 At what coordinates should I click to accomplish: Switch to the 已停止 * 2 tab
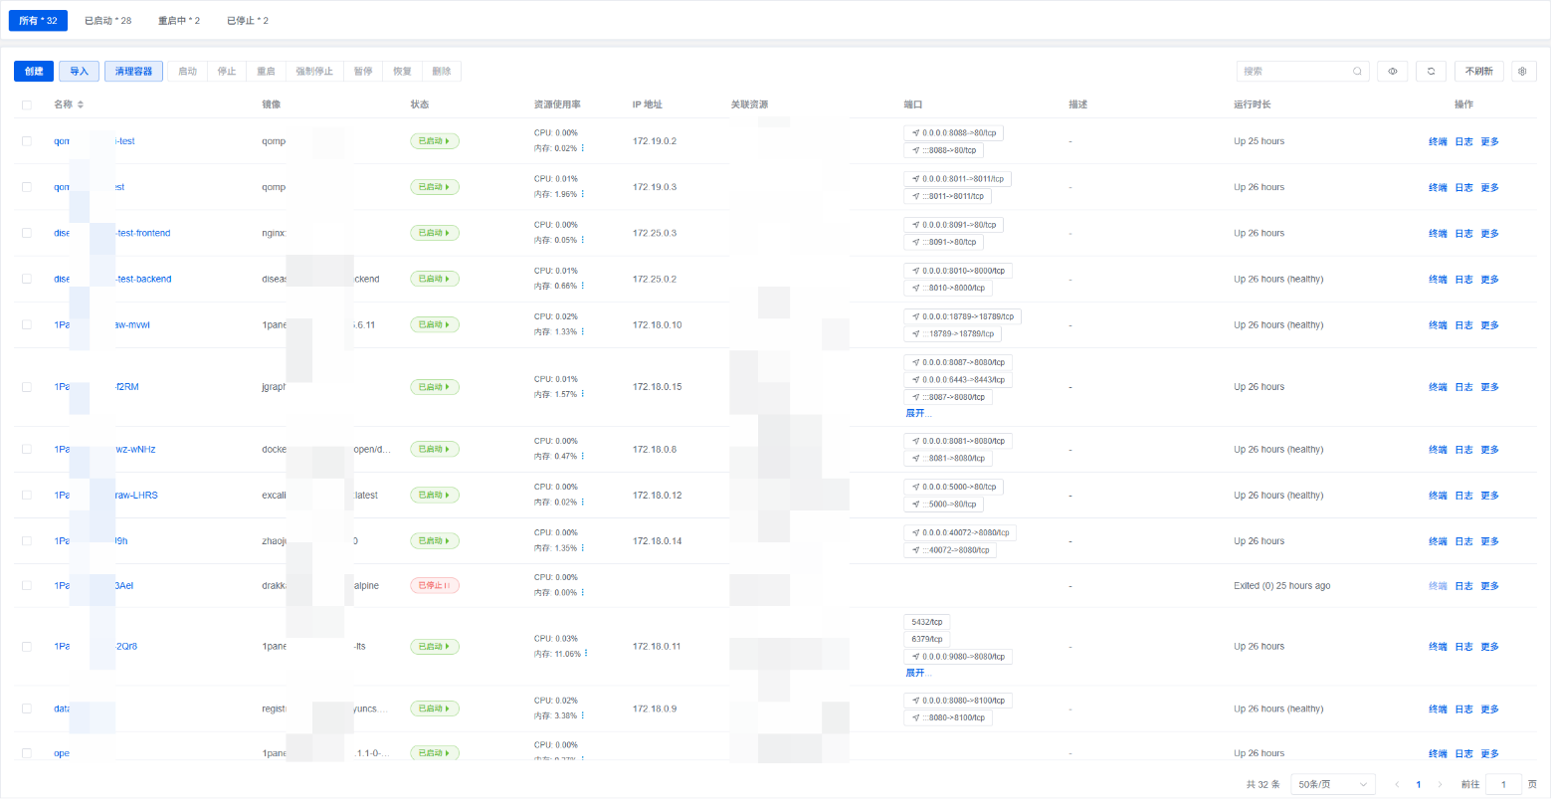[248, 20]
